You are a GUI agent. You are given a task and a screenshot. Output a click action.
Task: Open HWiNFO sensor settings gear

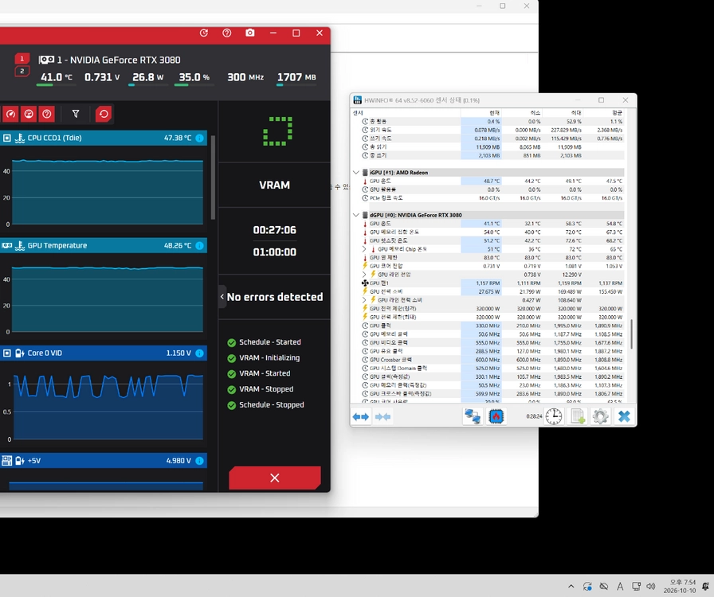point(601,416)
